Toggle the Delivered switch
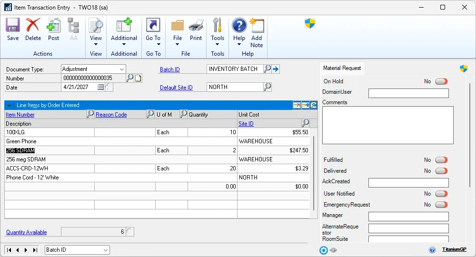The height and width of the screenshot is (257, 476). pos(441,171)
